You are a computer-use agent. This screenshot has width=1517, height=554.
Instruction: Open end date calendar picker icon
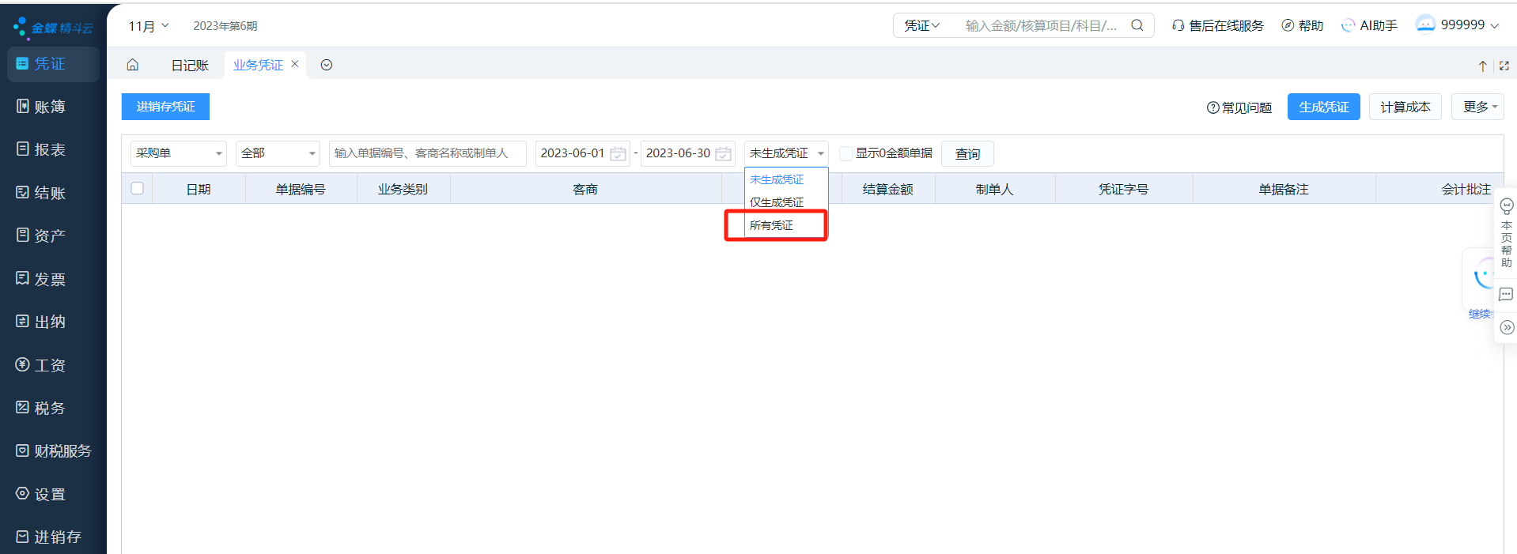point(723,153)
